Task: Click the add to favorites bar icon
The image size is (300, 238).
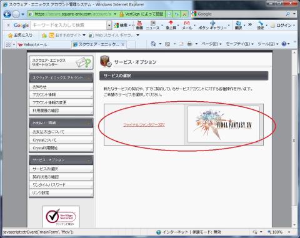Action: coord(44,36)
